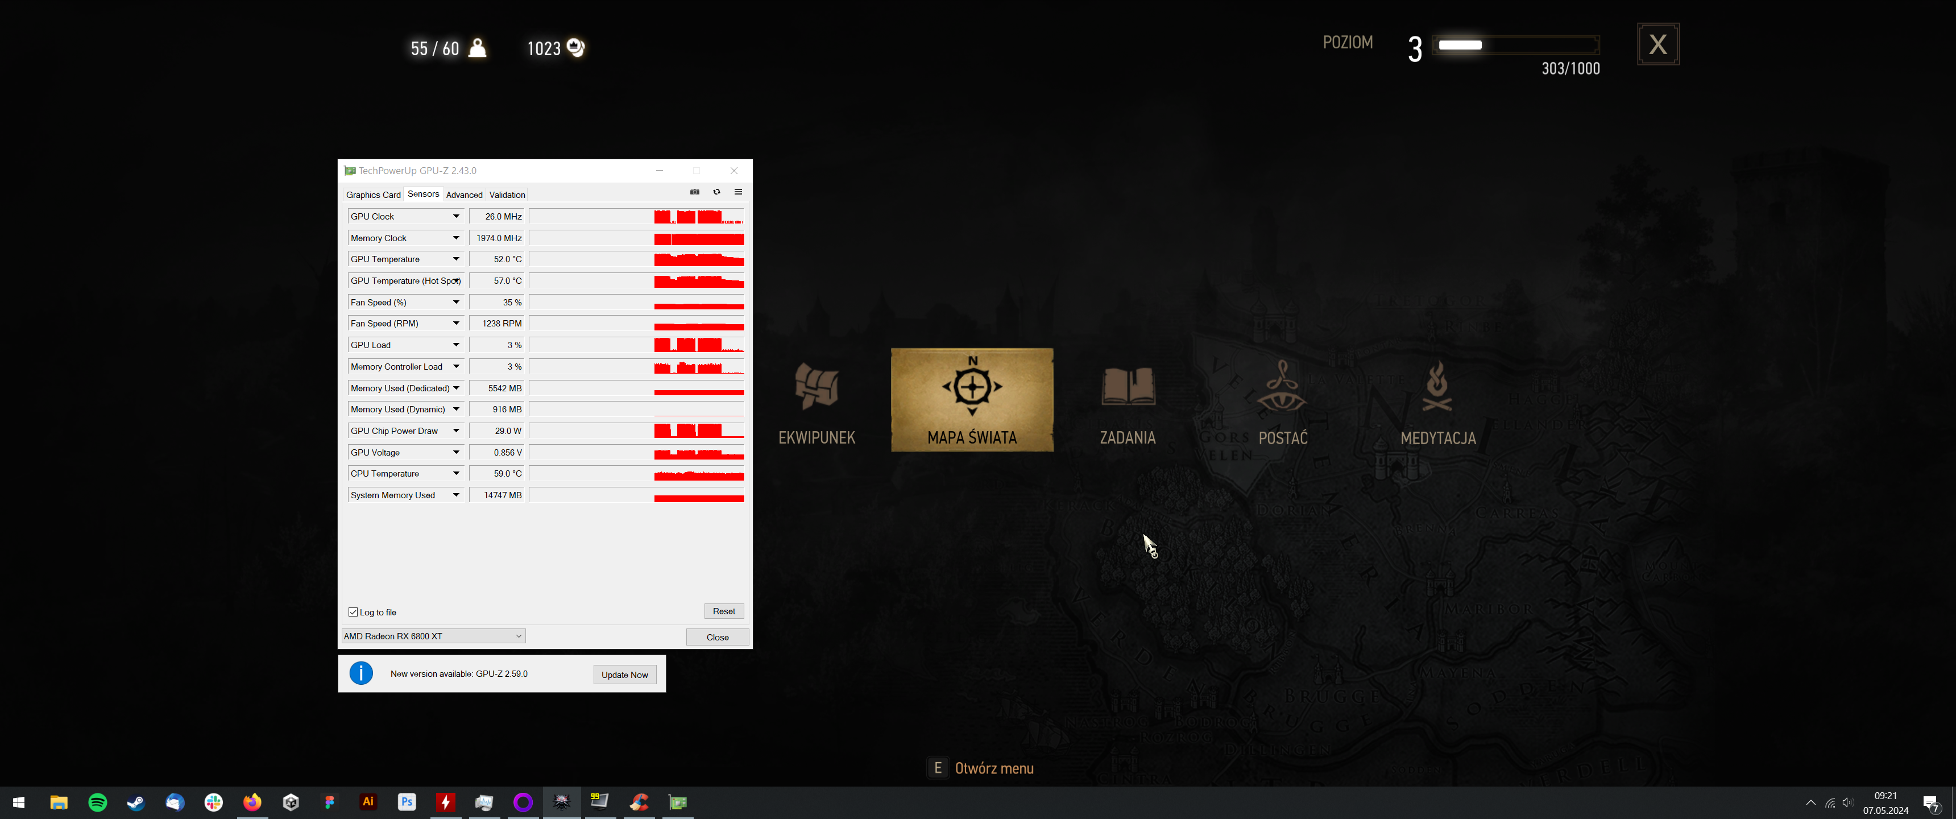1956x819 pixels.
Task: Open the notification center with 7 notifications
Action: pyautogui.click(x=1932, y=803)
